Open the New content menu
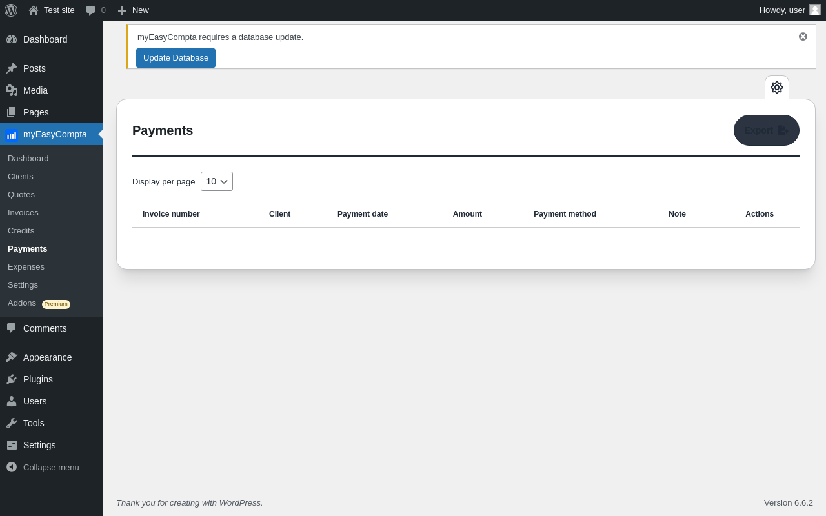The height and width of the screenshot is (516, 826). (133, 10)
